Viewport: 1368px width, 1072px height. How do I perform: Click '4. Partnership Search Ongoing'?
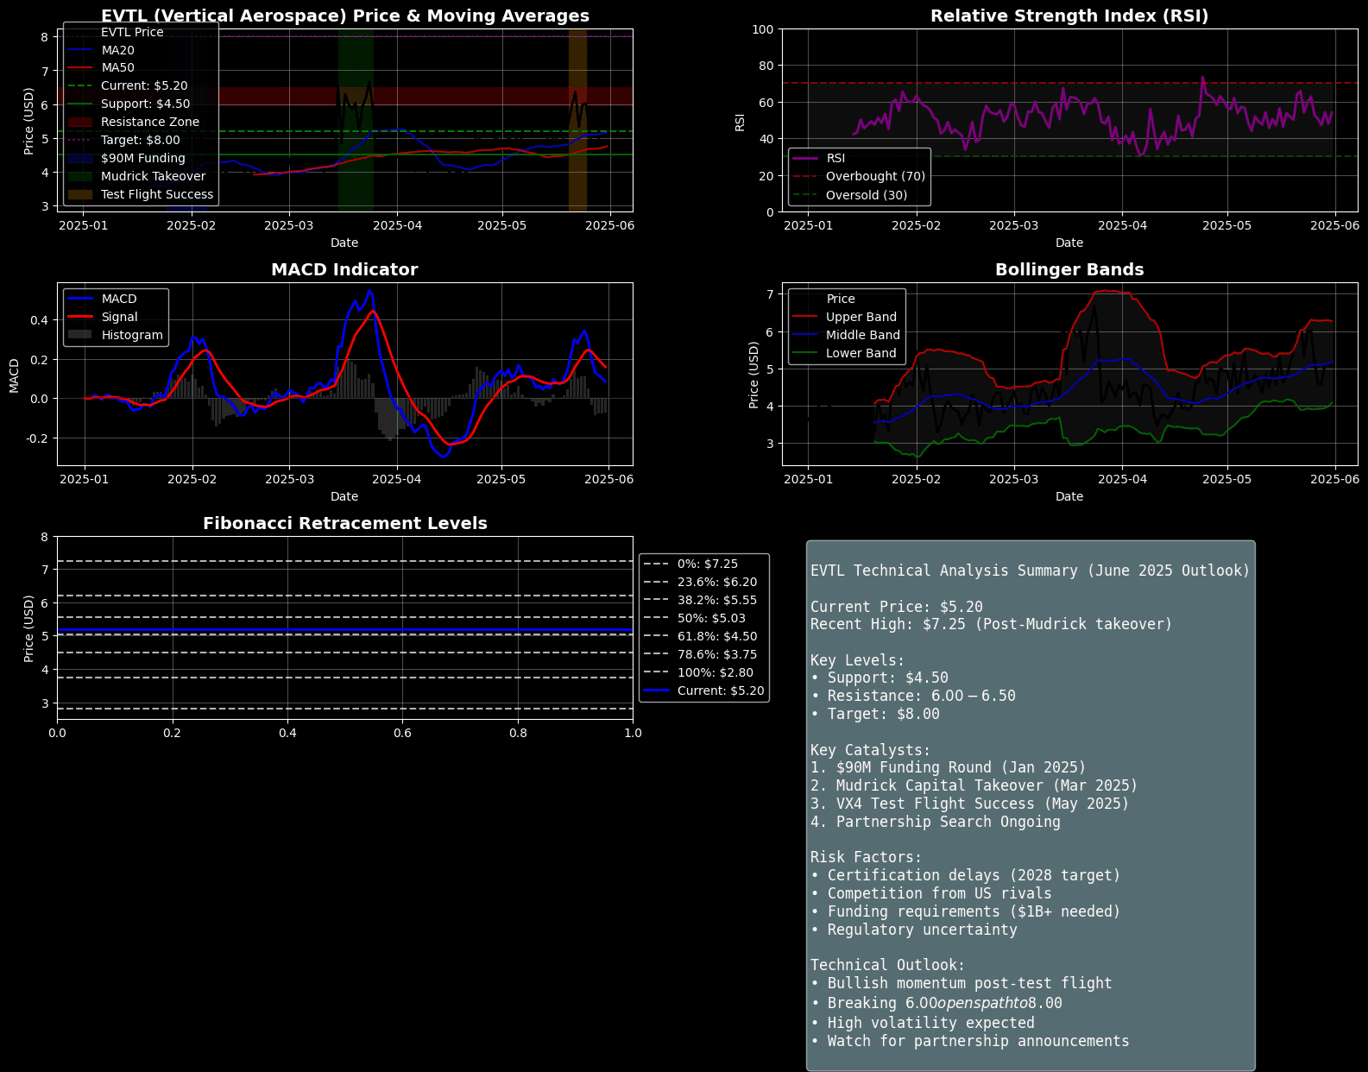(936, 822)
